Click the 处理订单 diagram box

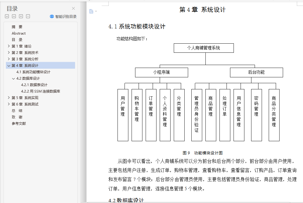225,115
